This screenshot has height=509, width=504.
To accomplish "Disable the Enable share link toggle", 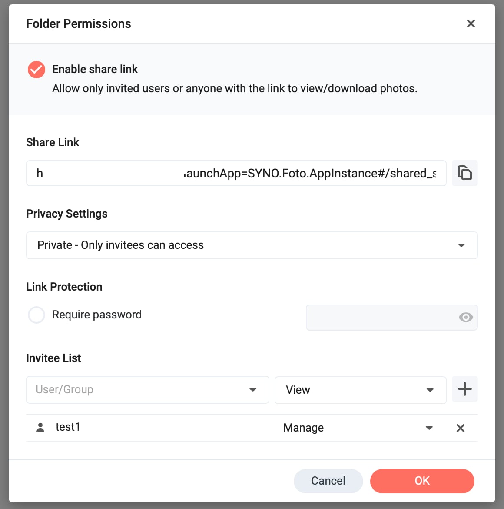I will [x=36, y=70].
